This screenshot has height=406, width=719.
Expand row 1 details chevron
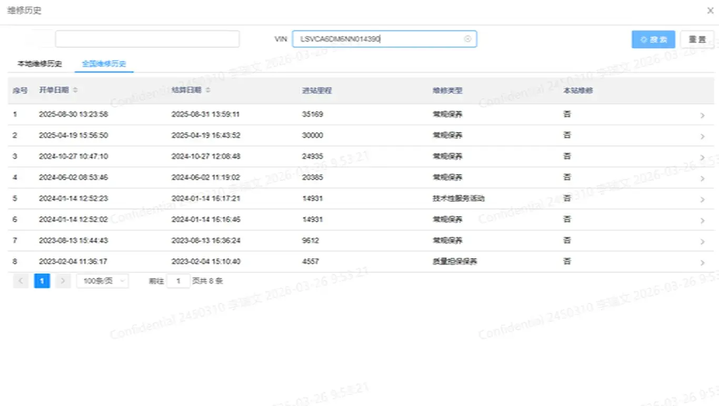(702, 115)
